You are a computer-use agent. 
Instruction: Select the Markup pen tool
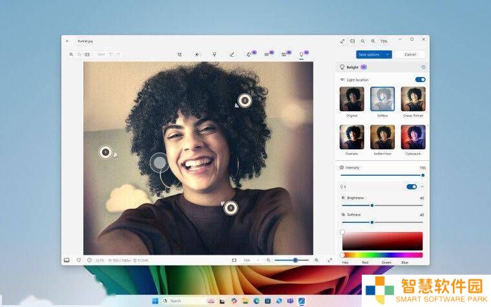point(232,54)
